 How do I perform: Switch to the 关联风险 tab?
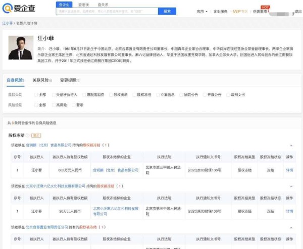tap(42, 80)
